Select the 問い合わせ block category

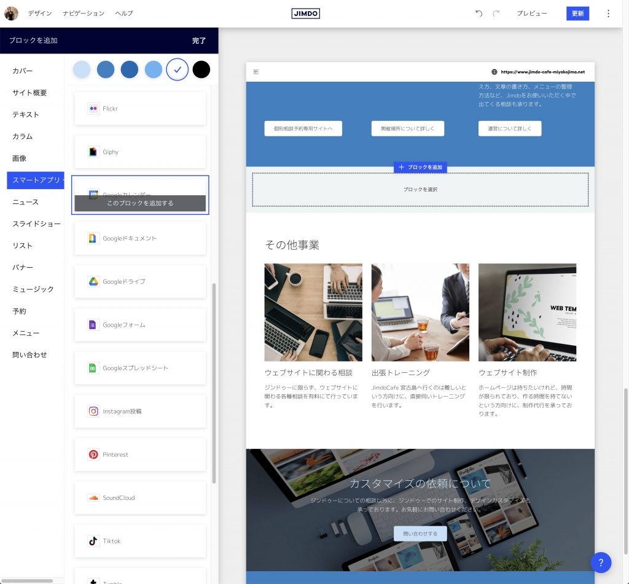tap(29, 354)
